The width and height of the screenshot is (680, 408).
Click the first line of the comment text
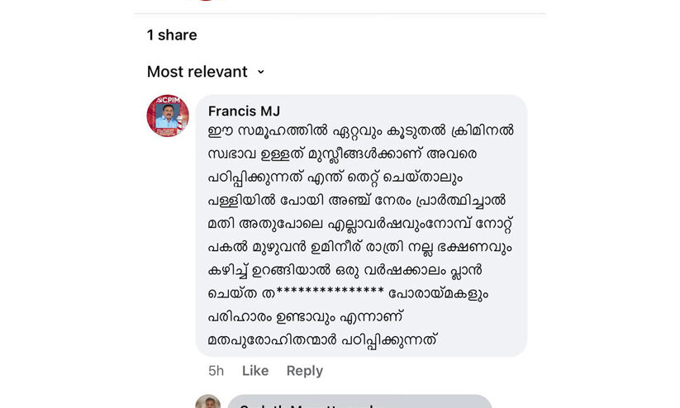360,131
